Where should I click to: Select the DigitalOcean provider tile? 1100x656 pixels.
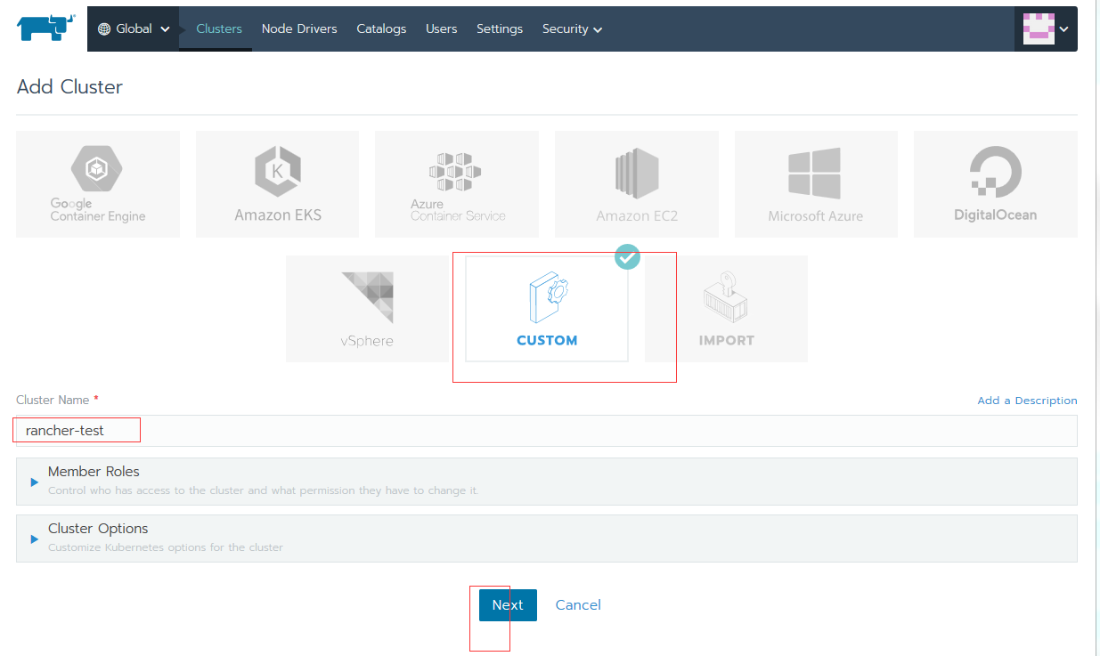(x=996, y=184)
